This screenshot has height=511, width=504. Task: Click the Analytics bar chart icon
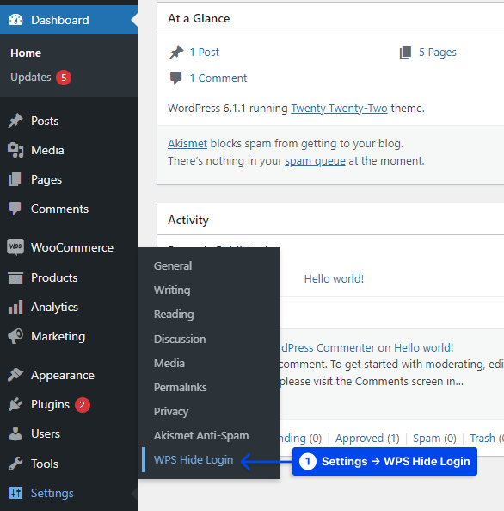(x=15, y=307)
